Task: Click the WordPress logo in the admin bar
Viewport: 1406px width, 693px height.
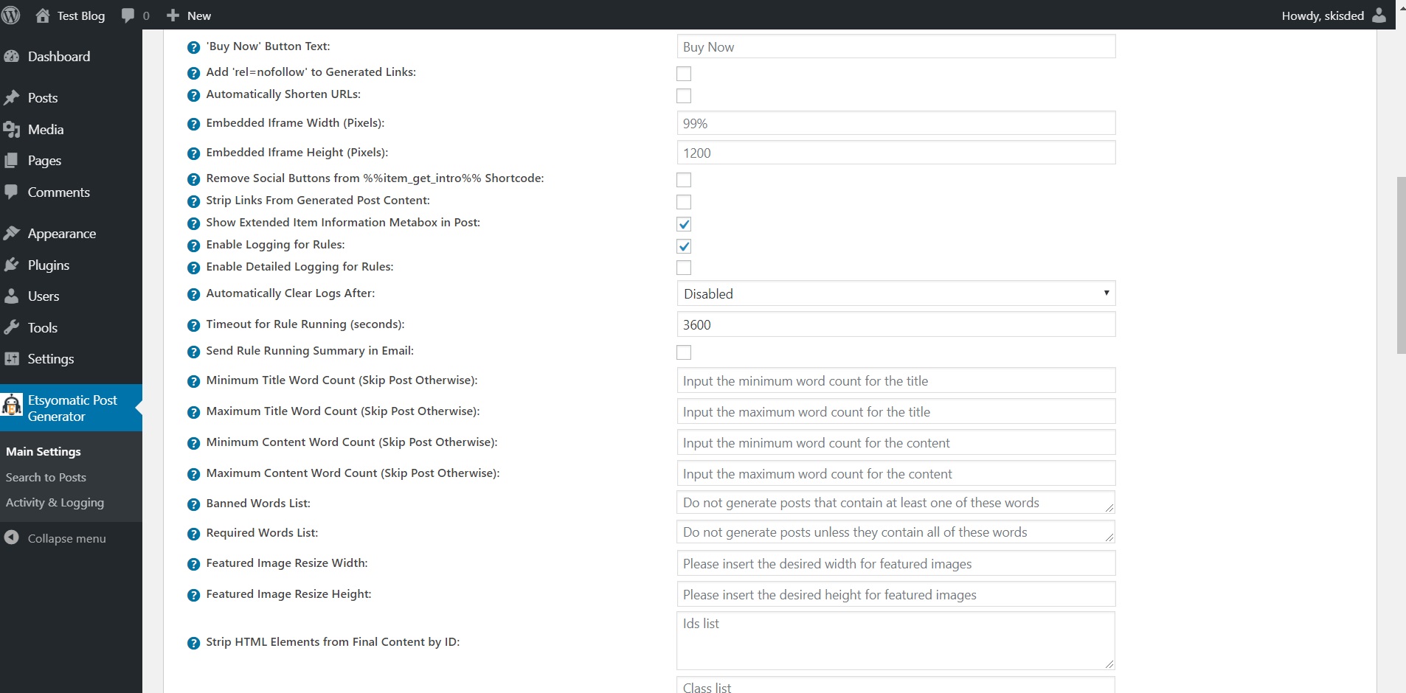Action: click(x=12, y=15)
